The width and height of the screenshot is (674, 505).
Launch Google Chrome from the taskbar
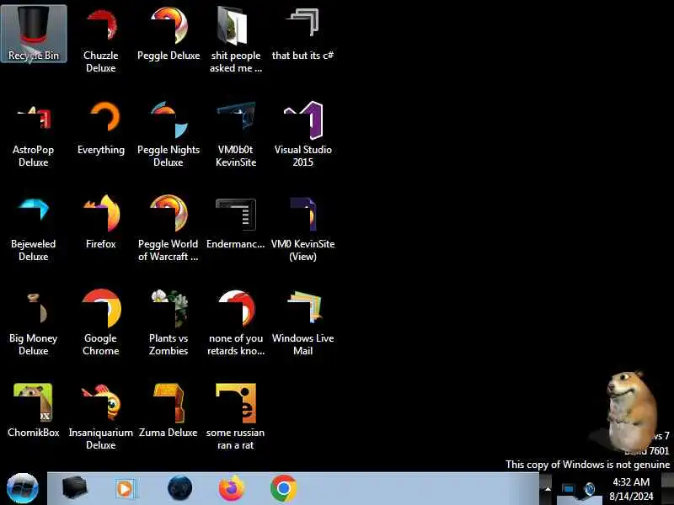click(x=283, y=488)
